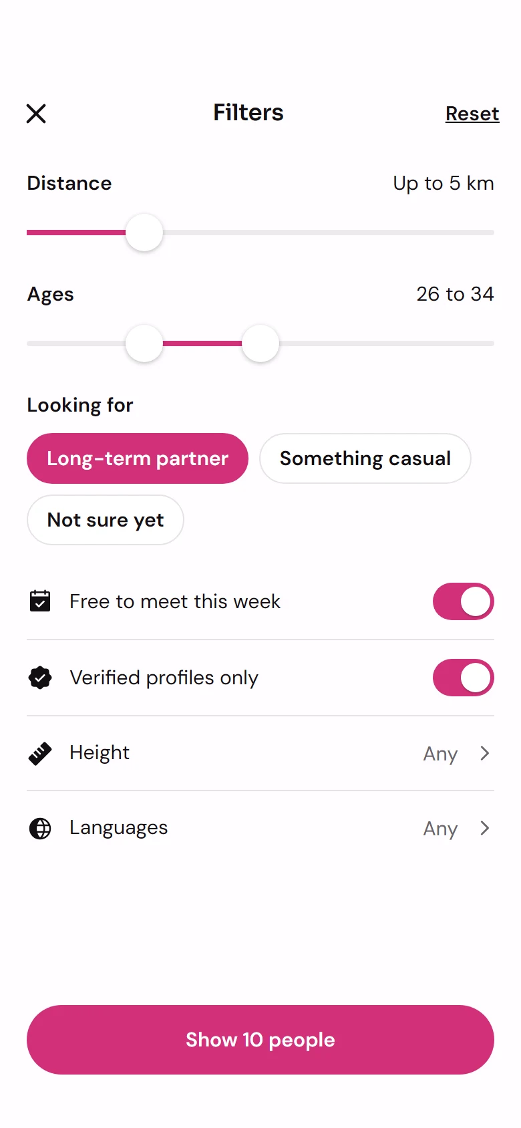Open the Languages value showing Any

(x=440, y=829)
